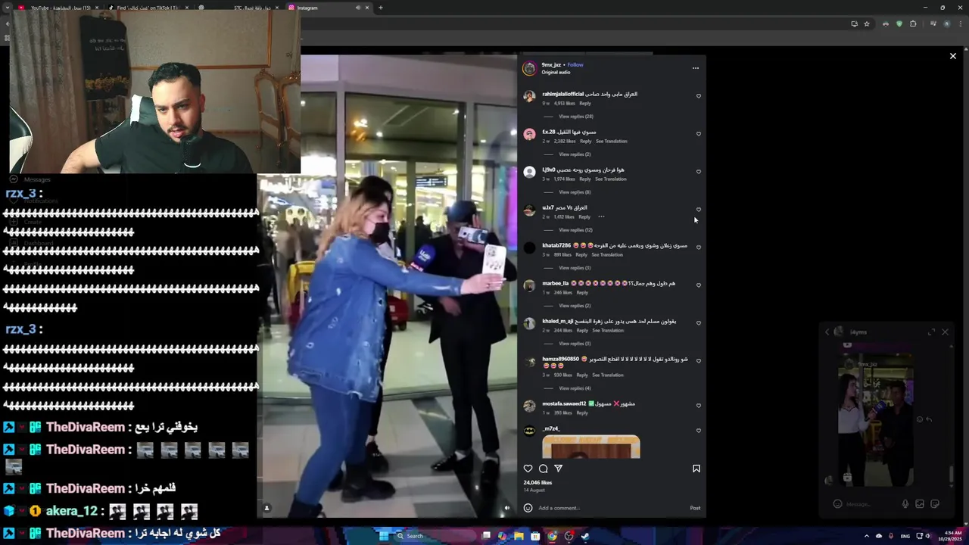The height and width of the screenshot is (545, 969).
Task: Switch to the STC browser tab
Action: tap(238, 8)
